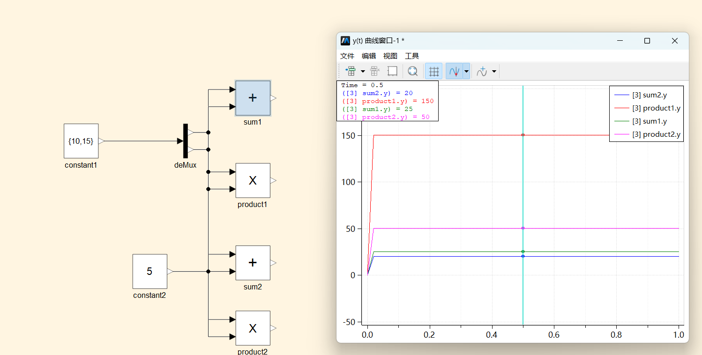
Task: Open the 工具 menu
Action: (412, 56)
